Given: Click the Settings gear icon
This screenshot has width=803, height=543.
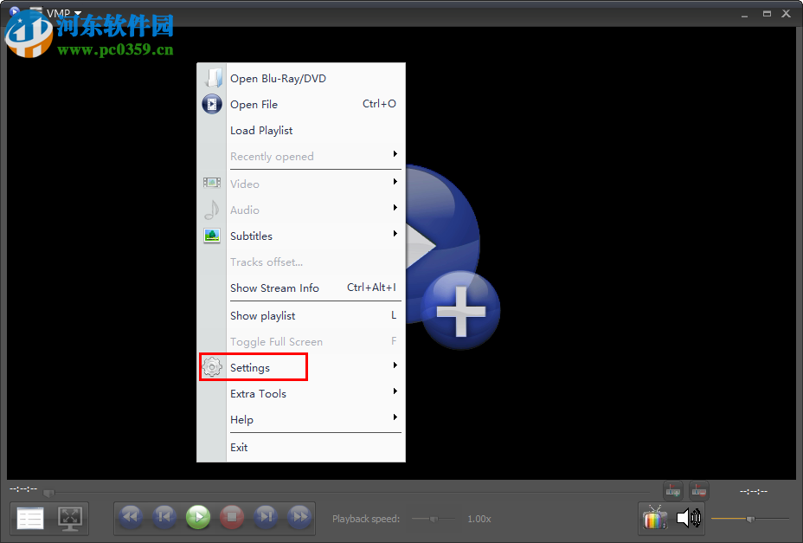Looking at the screenshot, I should tap(212, 366).
